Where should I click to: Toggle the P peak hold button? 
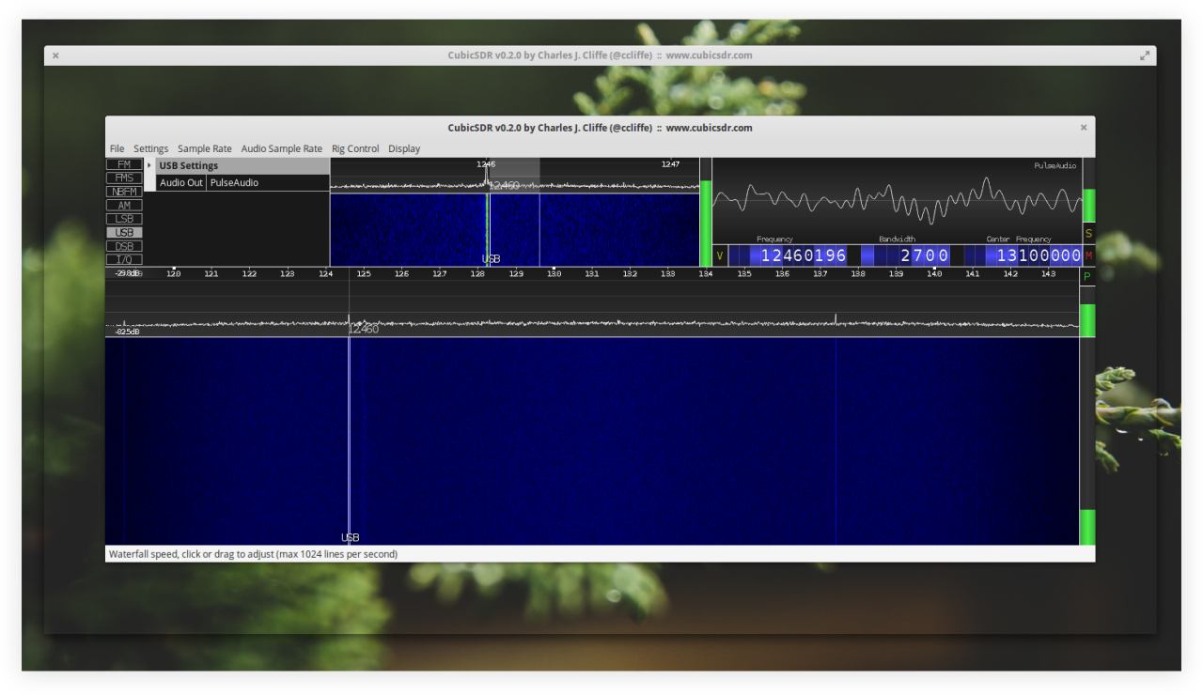1087,277
